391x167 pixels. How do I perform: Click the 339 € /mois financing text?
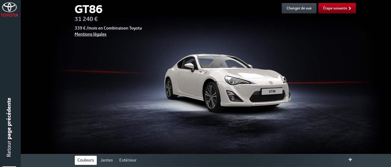[108, 28]
